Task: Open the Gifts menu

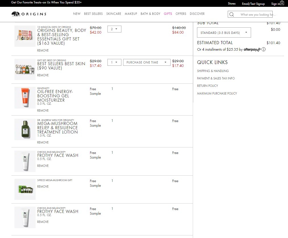Action: 168,14
